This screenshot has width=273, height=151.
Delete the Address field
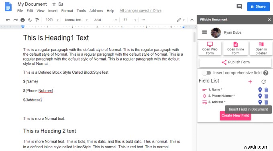click(x=266, y=103)
